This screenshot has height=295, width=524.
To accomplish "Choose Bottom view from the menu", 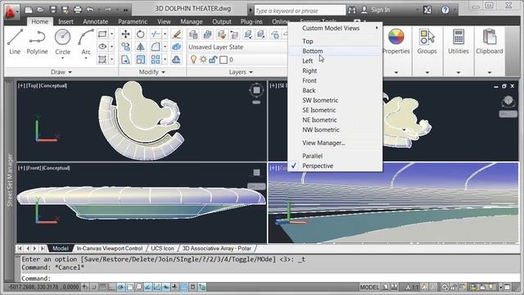I will pos(335,51).
